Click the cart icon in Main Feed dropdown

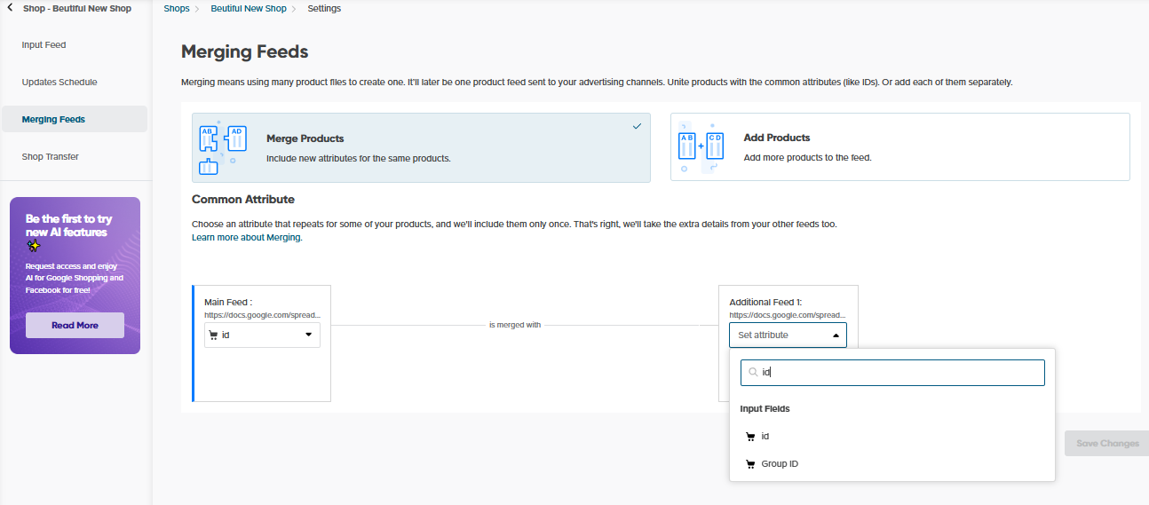coord(213,335)
